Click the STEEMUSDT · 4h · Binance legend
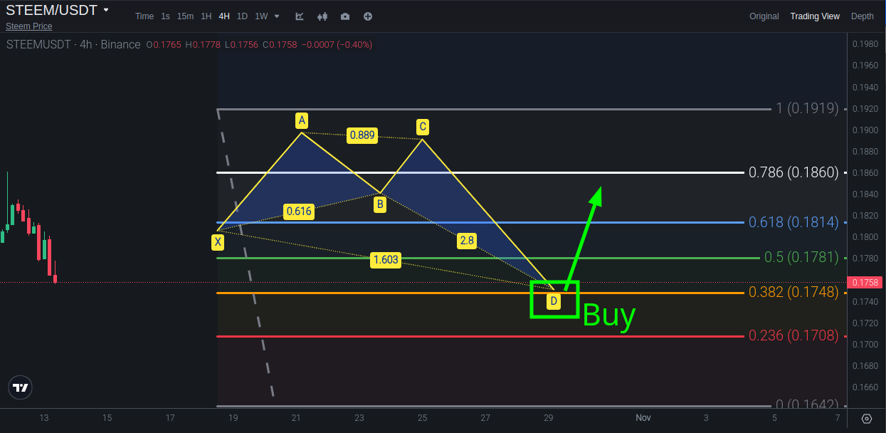This screenshot has width=886, height=433. point(73,44)
